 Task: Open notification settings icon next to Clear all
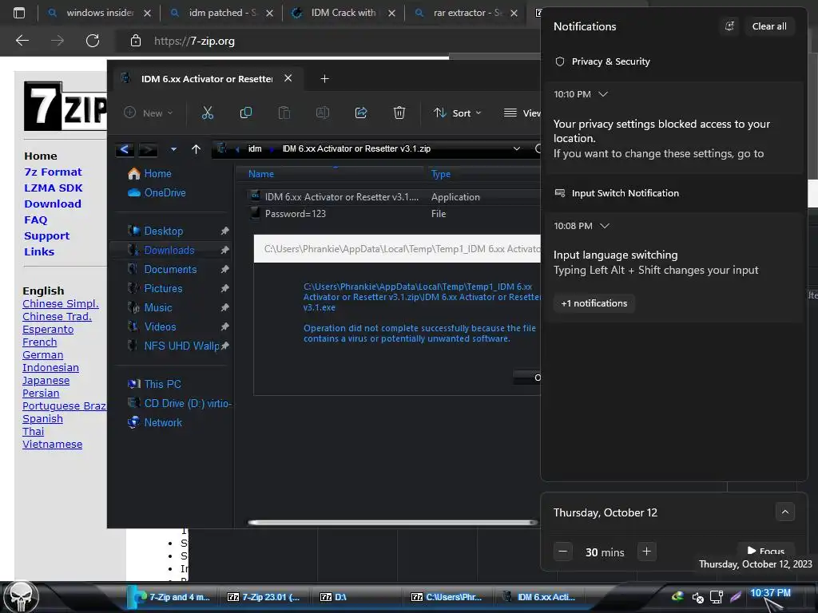pyautogui.click(x=729, y=26)
